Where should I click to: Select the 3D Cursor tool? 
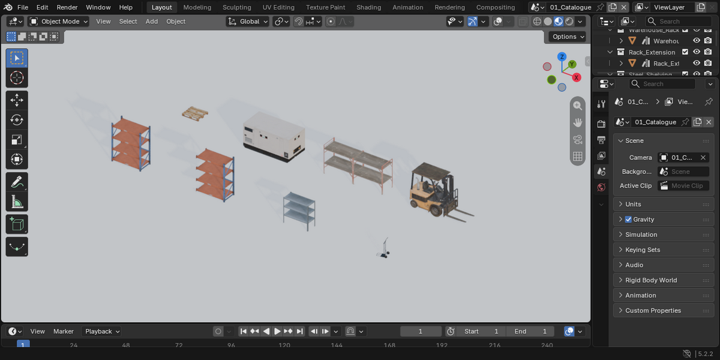pyautogui.click(x=17, y=78)
